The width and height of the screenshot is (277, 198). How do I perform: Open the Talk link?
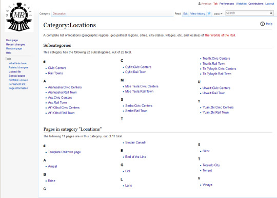[x=215, y=4]
